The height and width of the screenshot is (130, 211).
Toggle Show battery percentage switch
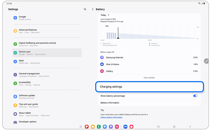[196, 96]
